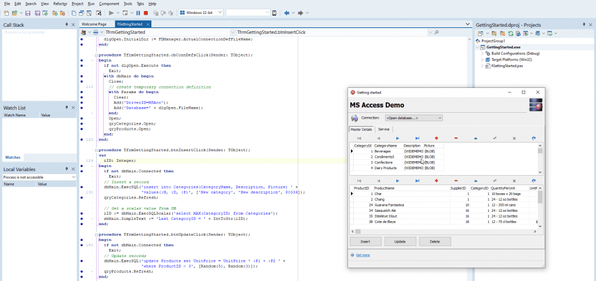This screenshot has width=596, height=281.
Task: Click the green Run play icon
Action: click(x=111, y=13)
